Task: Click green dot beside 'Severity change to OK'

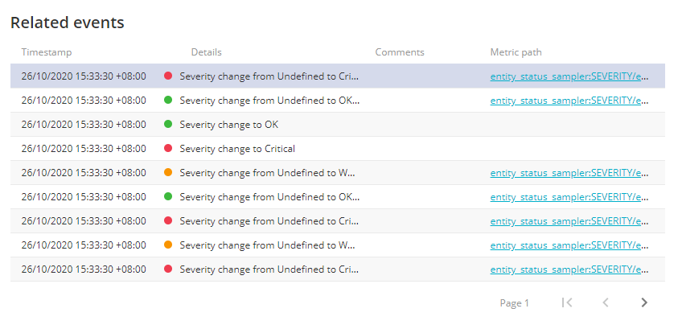Action: [168, 124]
